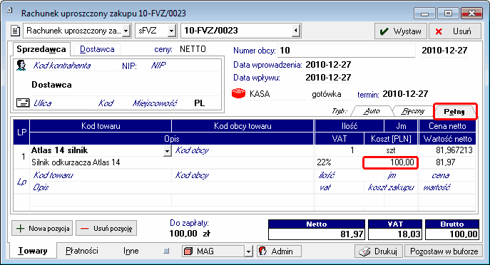Expand the MAG warehouse dropdown
The image size is (490, 265).
pos(249,251)
